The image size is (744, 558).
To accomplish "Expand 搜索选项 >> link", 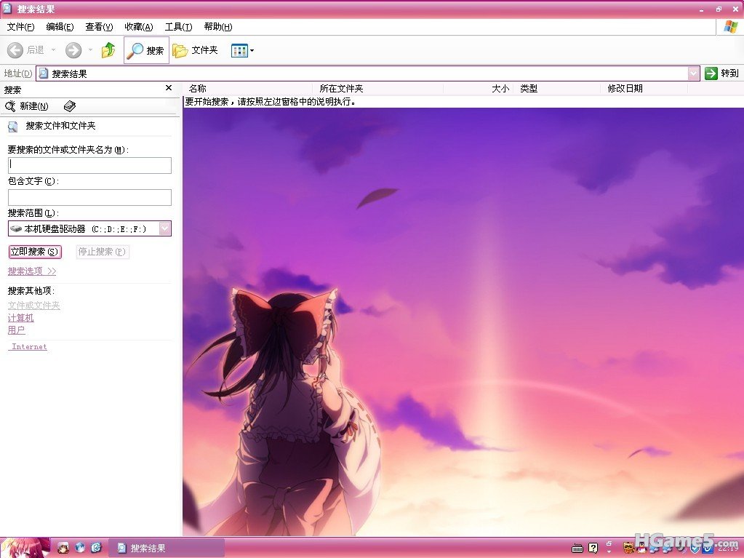I will tap(32, 271).
